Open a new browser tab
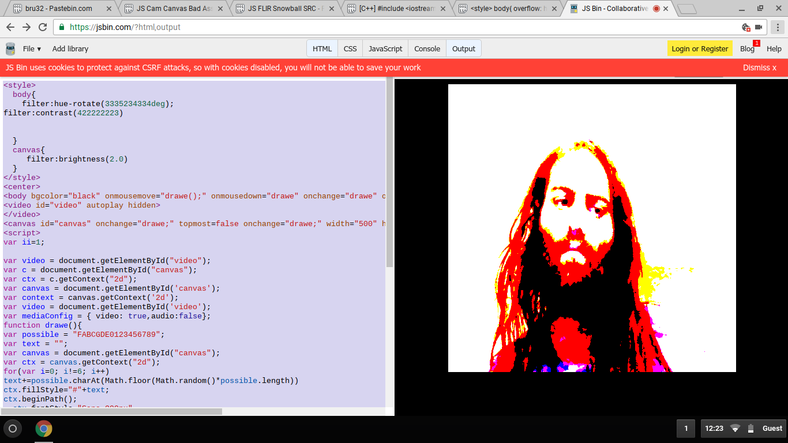The width and height of the screenshot is (788, 443). [x=686, y=9]
